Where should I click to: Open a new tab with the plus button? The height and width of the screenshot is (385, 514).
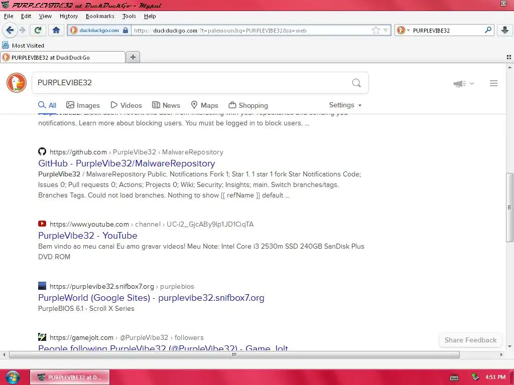tap(133, 57)
